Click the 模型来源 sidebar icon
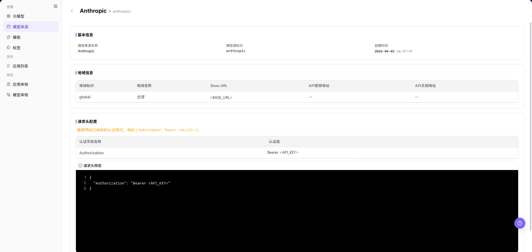The height and width of the screenshot is (252, 532). (9, 27)
